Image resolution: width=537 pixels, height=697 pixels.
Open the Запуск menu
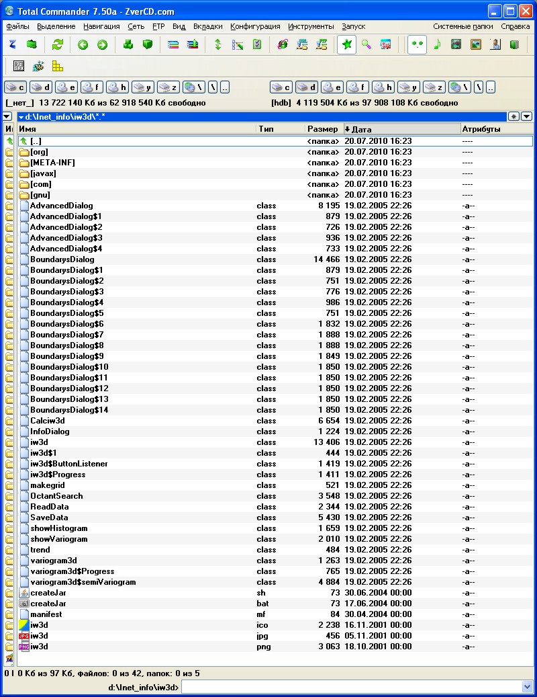click(354, 27)
